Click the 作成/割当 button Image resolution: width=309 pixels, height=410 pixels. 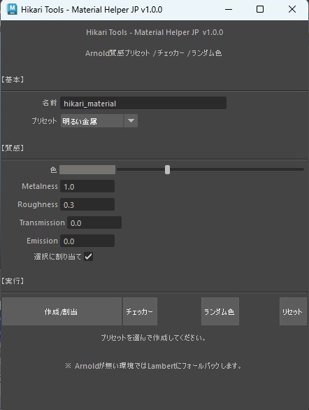[62, 311]
